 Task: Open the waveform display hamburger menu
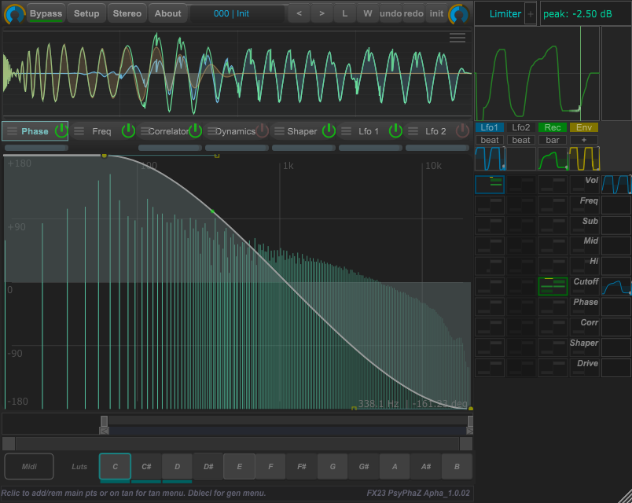point(457,38)
